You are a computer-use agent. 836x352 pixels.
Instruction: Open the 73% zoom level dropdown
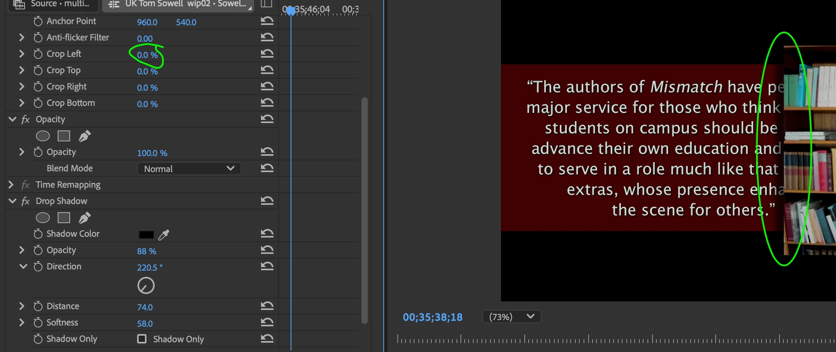[x=511, y=317]
